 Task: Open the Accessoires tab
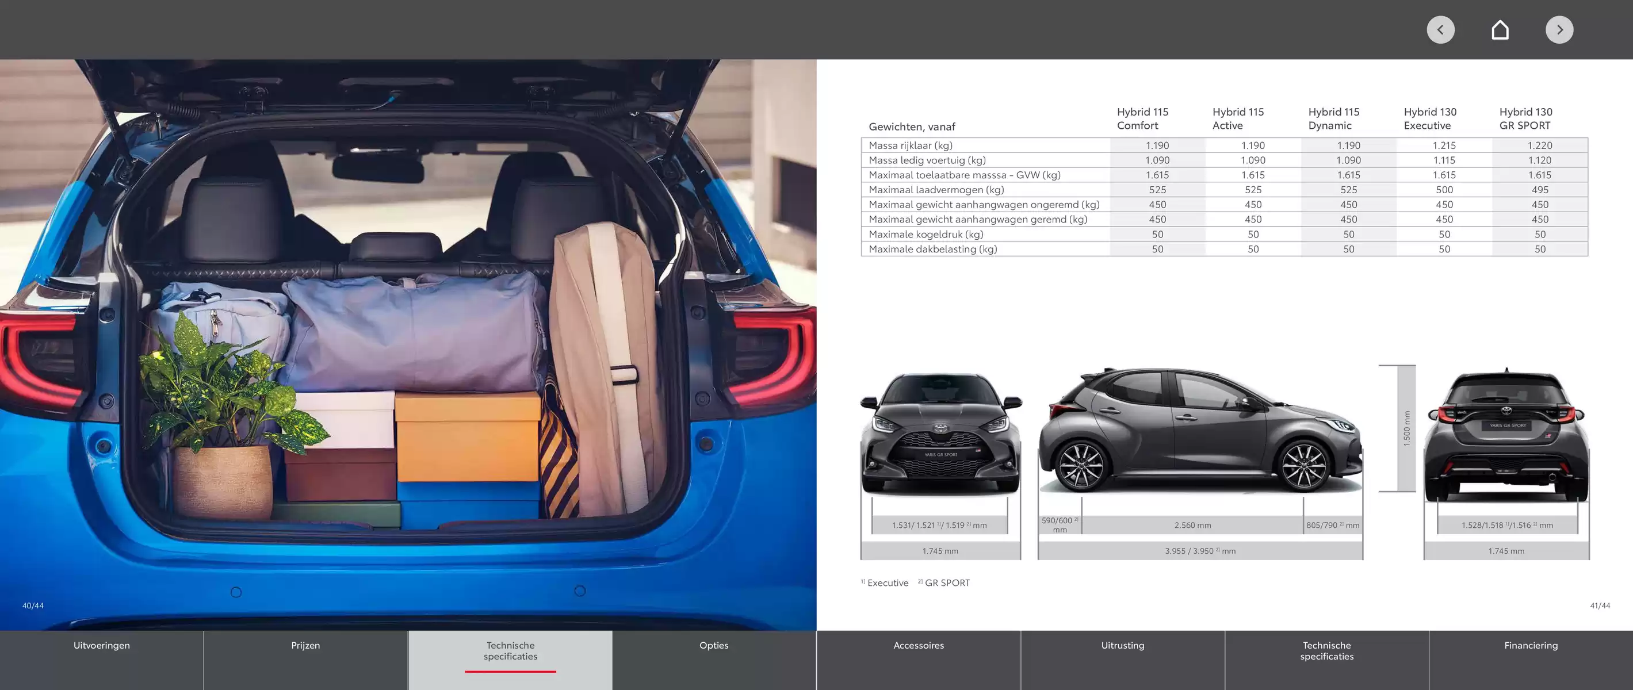pos(919,660)
